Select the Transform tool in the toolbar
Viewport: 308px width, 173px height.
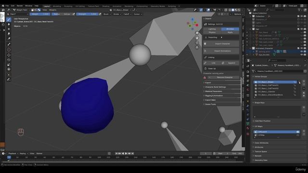pos(9,69)
